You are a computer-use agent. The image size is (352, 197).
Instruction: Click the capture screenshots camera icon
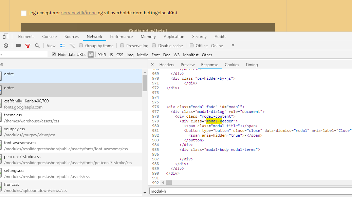pos(18,46)
